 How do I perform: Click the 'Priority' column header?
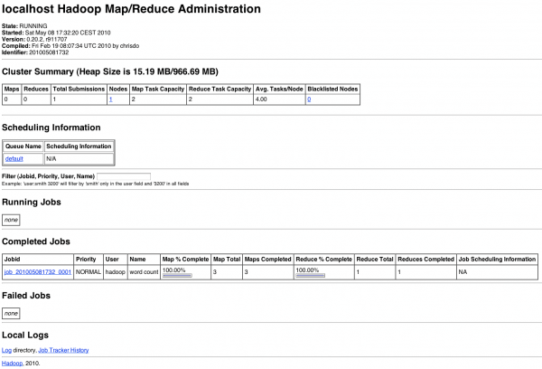coord(89,260)
